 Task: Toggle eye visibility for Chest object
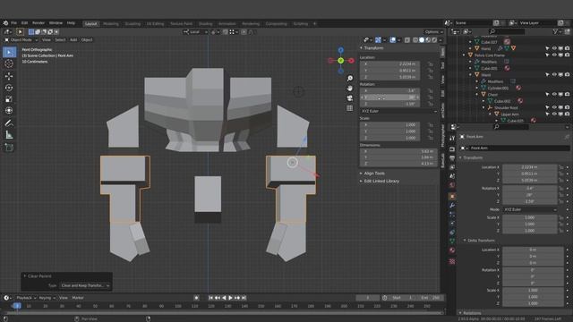[x=554, y=95]
